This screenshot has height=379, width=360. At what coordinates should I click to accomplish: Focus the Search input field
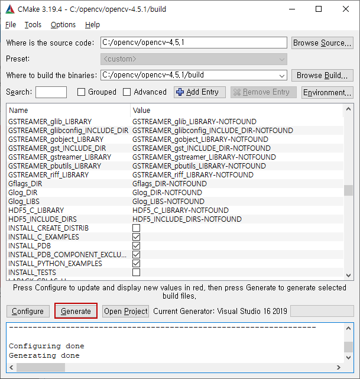click(51, 92)
